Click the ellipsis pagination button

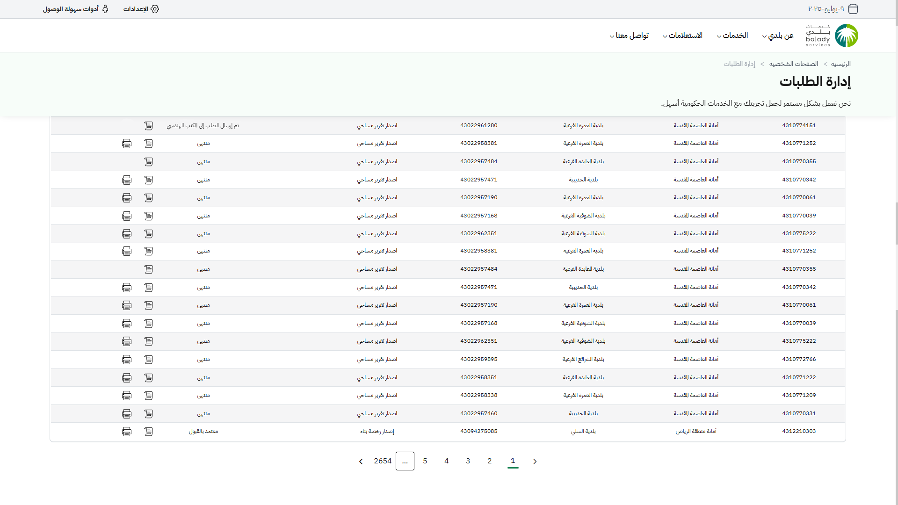(405, 461)
